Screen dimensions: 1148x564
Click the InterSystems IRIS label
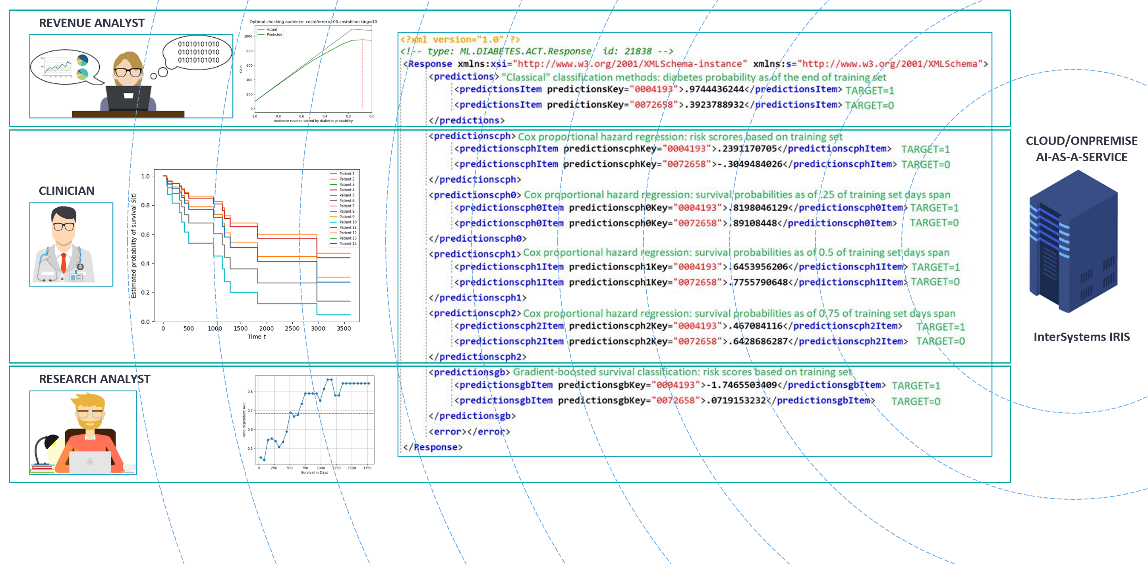click(x=1082, y=337)
